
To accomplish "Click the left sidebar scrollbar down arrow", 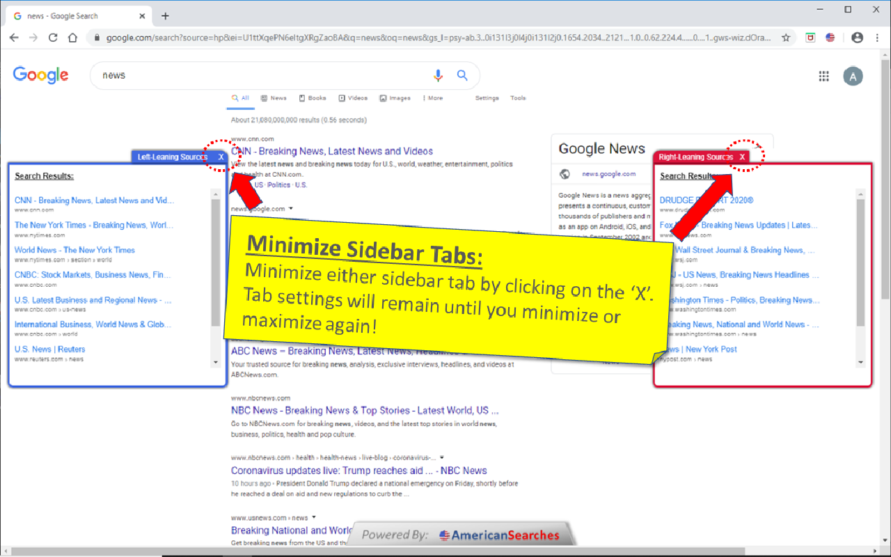I will point(216,362).
